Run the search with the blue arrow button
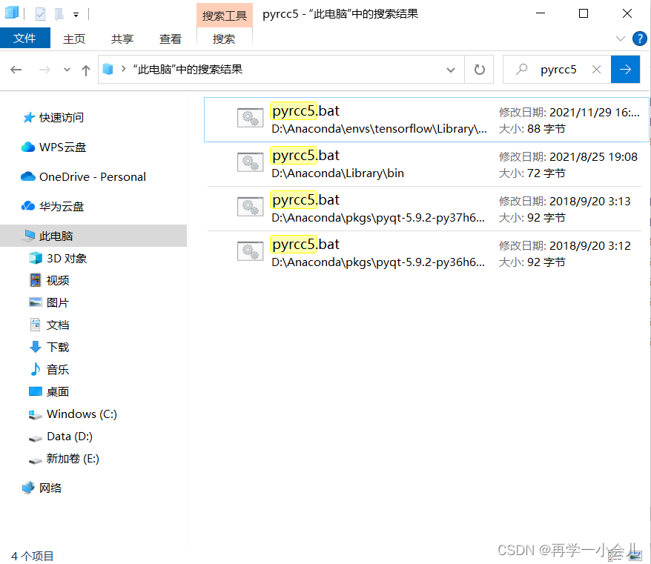 coord(625,69)
